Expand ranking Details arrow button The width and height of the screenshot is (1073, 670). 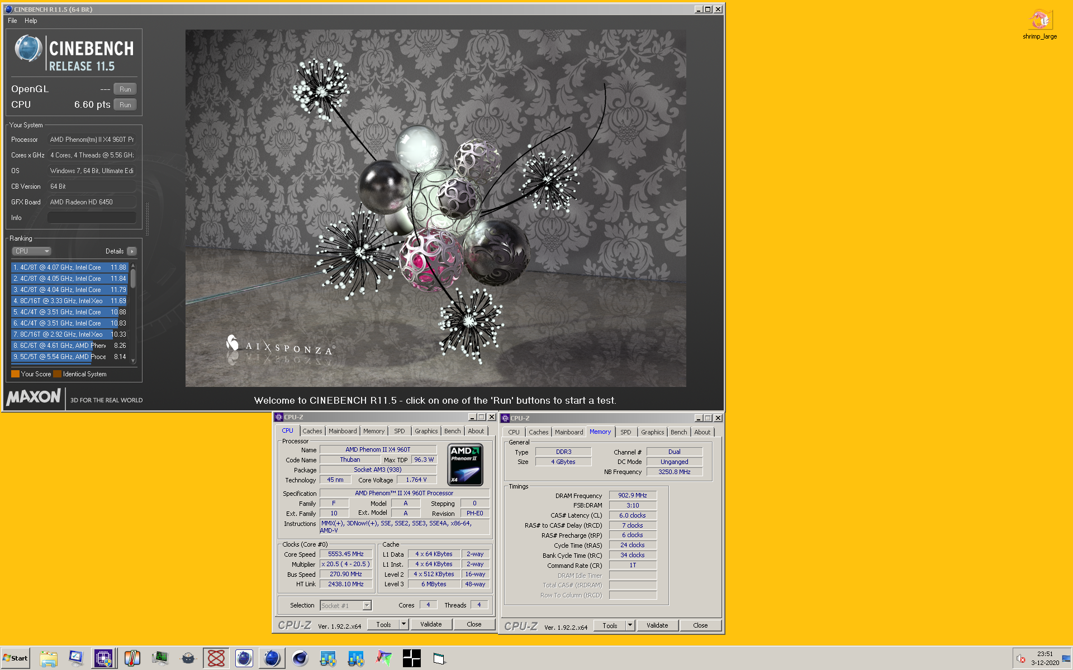pyautogui.click(x=132, y=251)
